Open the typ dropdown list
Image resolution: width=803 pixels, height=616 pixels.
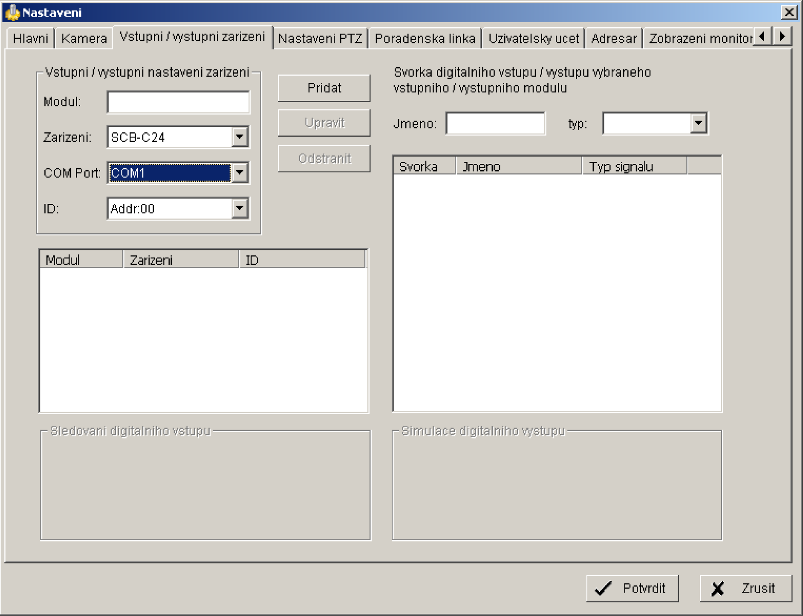point(698,123)
